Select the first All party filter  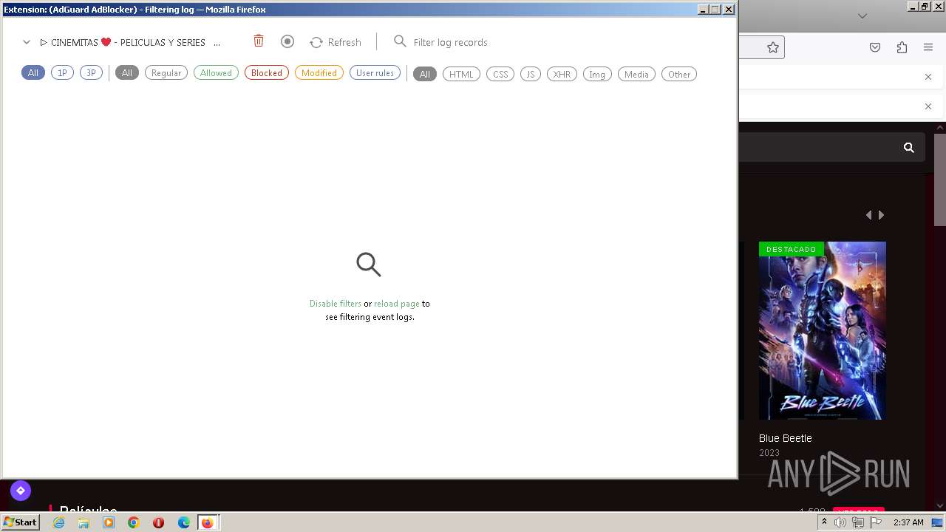[x=33, y=72]
